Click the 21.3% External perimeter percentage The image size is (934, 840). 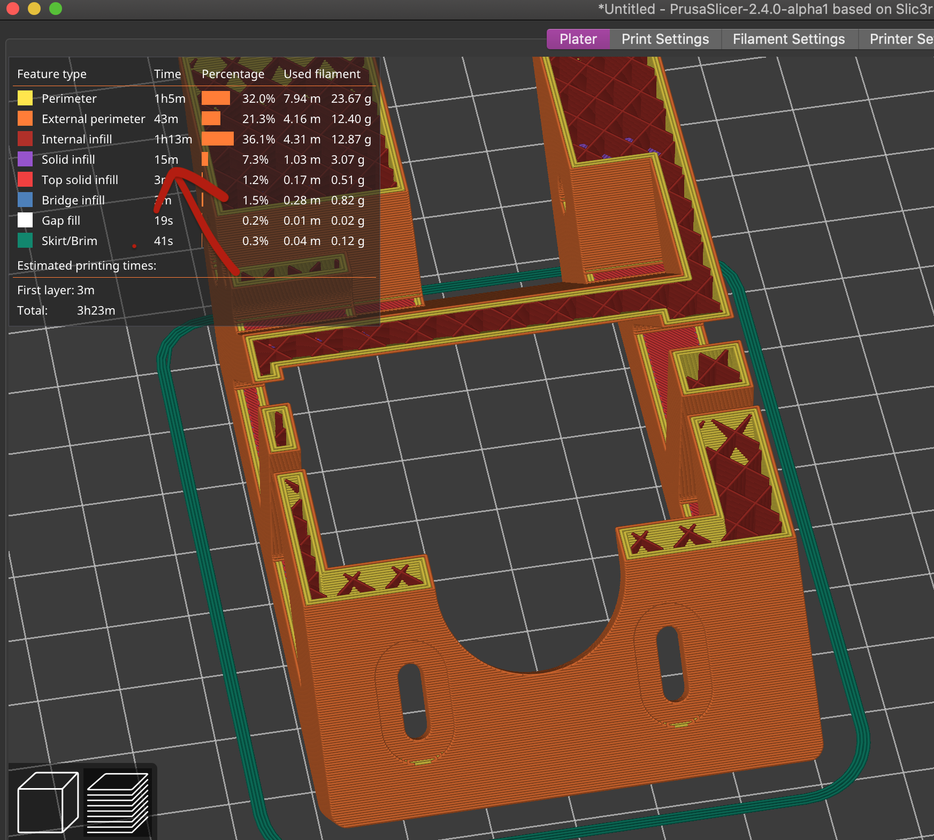(258, 119)
